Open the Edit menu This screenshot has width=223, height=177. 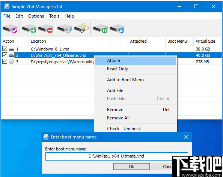[x=19, y=16]
